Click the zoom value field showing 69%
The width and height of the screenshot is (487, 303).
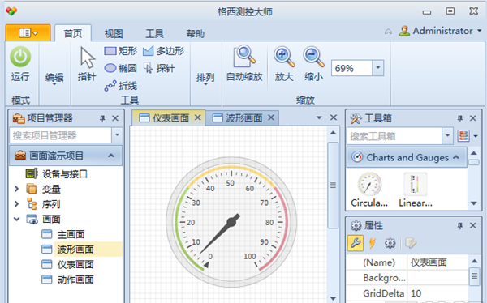click(352, 68)
